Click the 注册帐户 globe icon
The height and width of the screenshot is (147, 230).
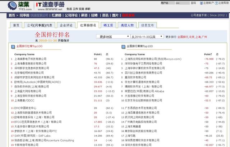pyautogui.click(x=201, y=3)
